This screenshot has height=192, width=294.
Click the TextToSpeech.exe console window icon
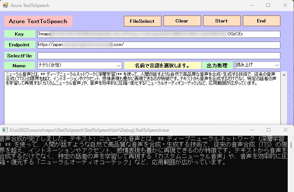pos(5,130)
